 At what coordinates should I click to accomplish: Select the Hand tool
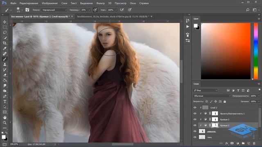[5, 118]
